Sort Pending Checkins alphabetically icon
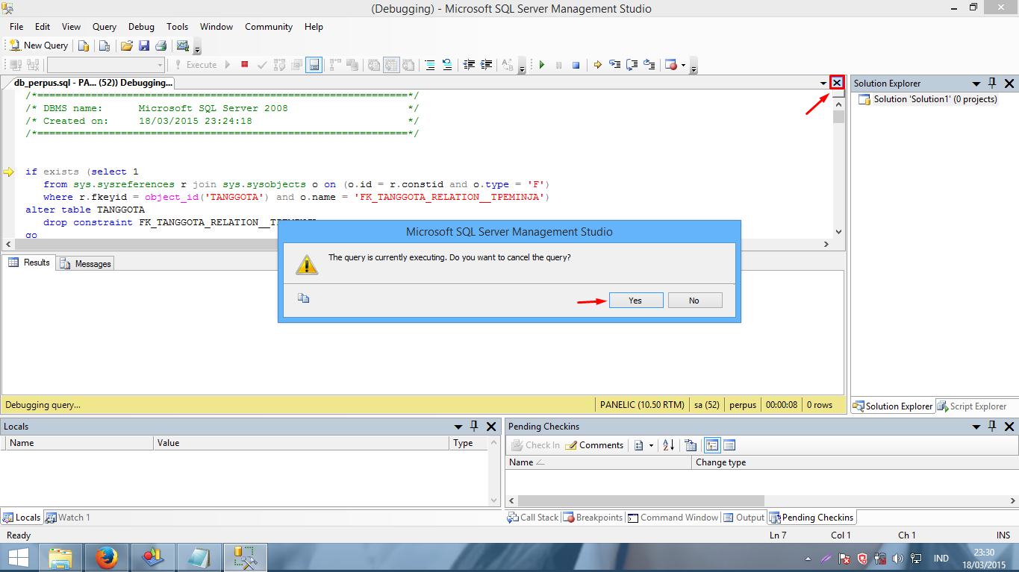 tap(670, 444)
